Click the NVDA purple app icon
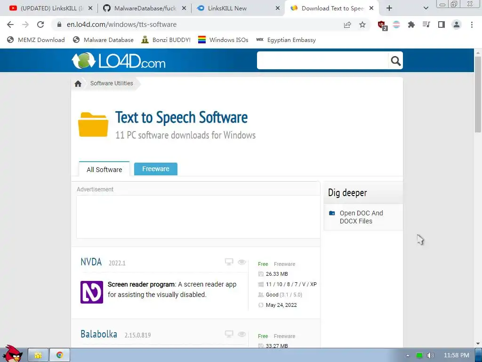The height and width of the screenshot is (362, 482). point(92,292)
